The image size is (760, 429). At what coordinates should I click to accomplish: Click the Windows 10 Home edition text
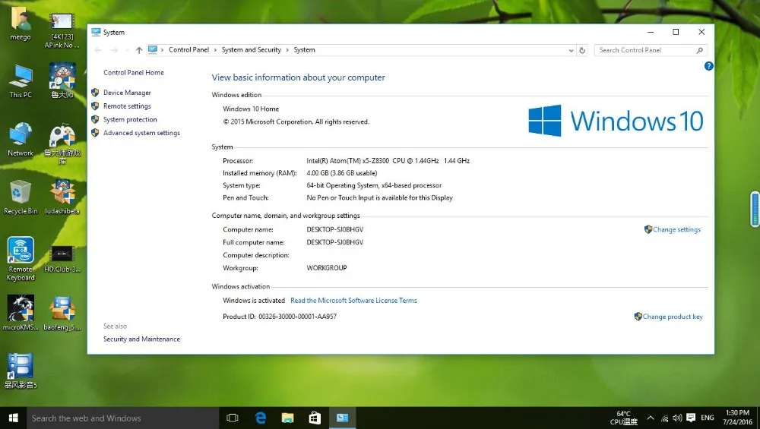(x=251, y=109)
